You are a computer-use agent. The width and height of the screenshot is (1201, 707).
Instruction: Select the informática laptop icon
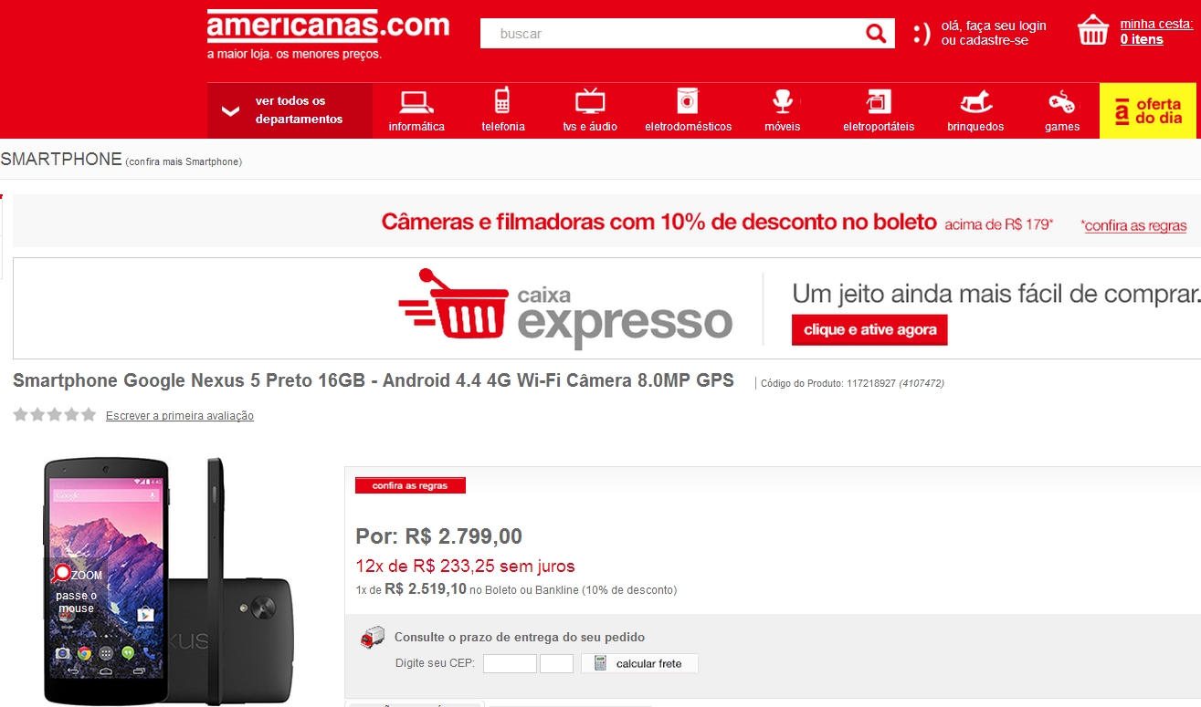click(x=416, y=100)
